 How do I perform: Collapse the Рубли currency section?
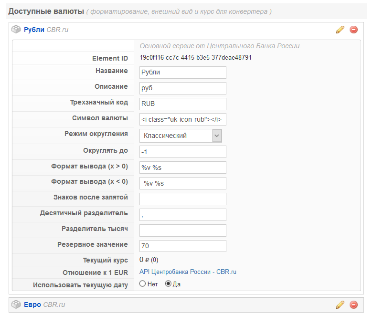[34, 30]
